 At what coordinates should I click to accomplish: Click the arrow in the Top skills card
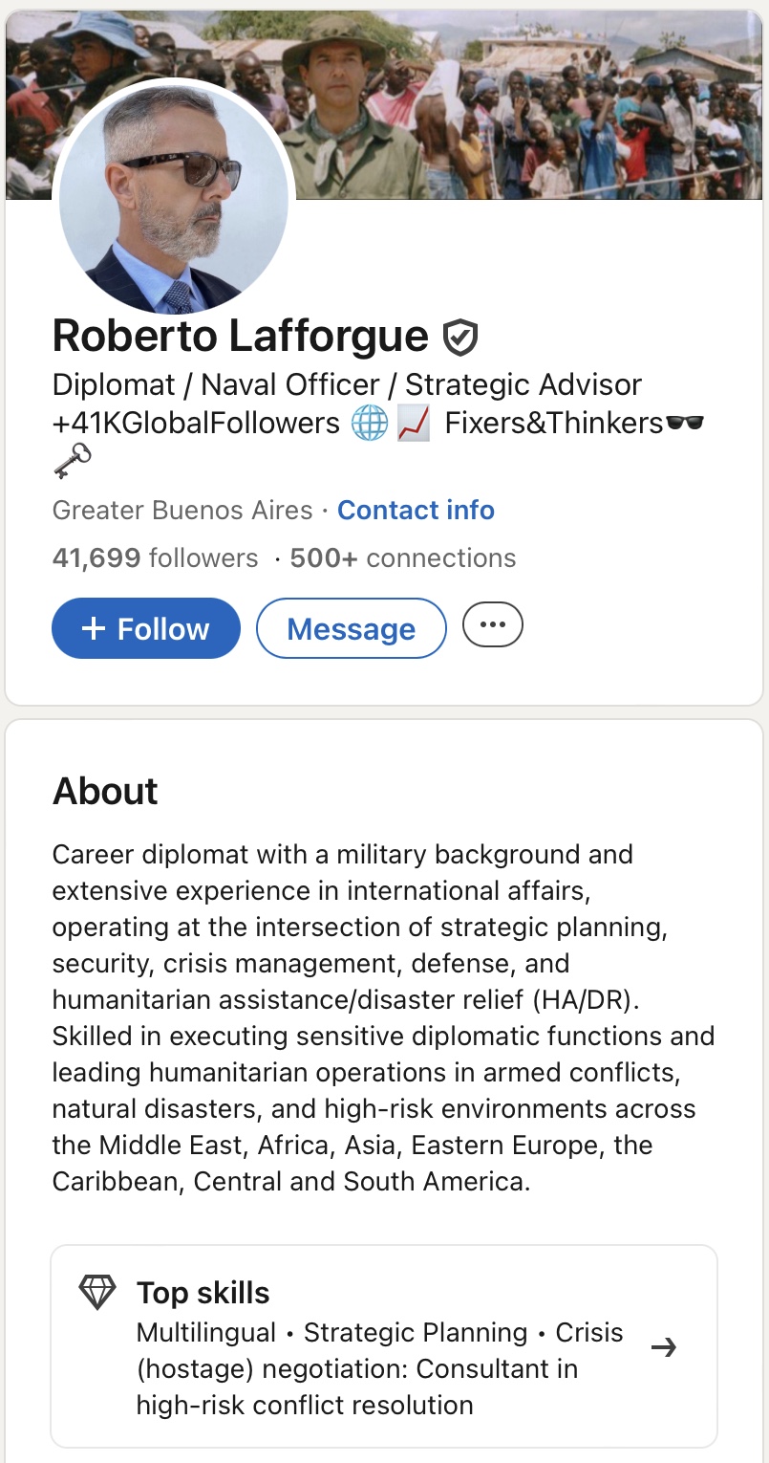[x=664, y=1347]
